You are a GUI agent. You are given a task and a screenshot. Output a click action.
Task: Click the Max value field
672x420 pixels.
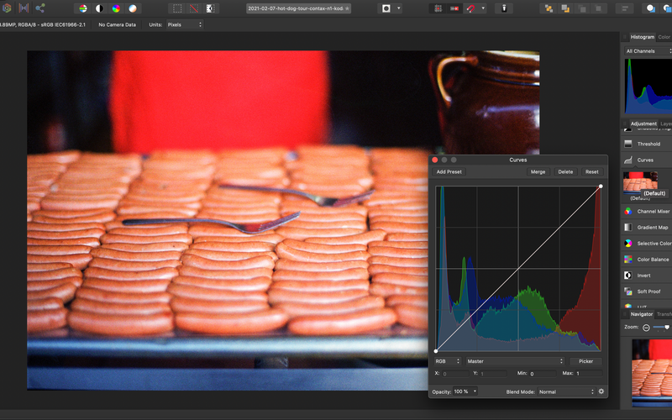click(589, 374)
